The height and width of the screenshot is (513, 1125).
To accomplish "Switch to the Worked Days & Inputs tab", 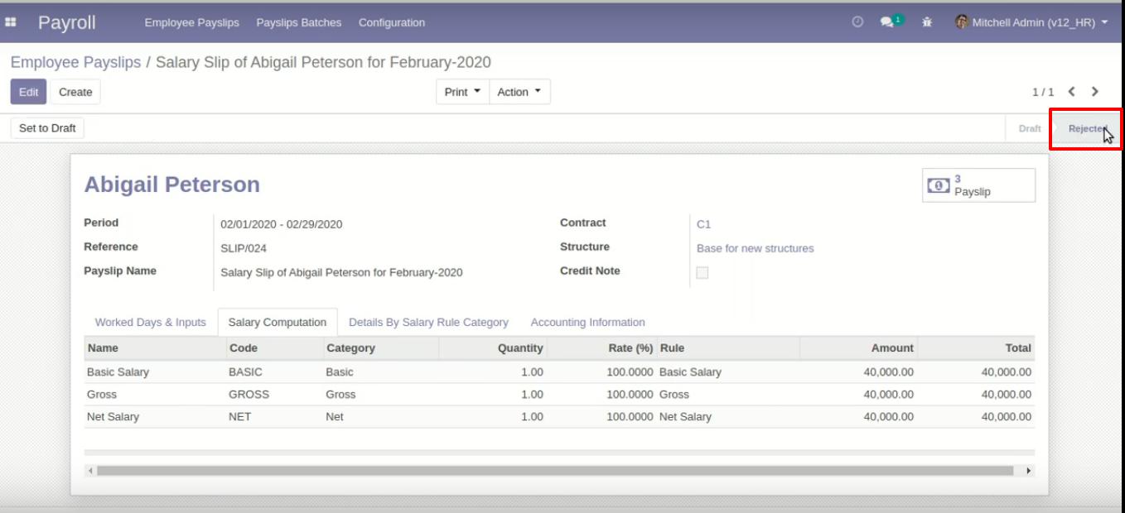I will [150, 322].
